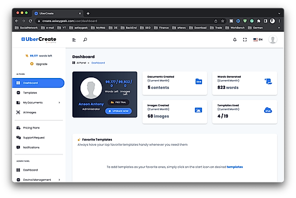Open the BackEnd bookmark folder

(x=129, y=28)
